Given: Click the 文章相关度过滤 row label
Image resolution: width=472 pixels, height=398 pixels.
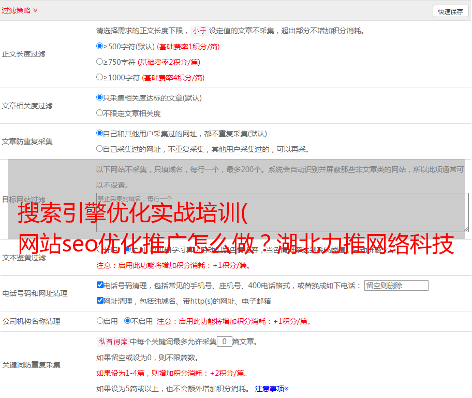Looking at the screenshot, I should [x=27, y=106].
